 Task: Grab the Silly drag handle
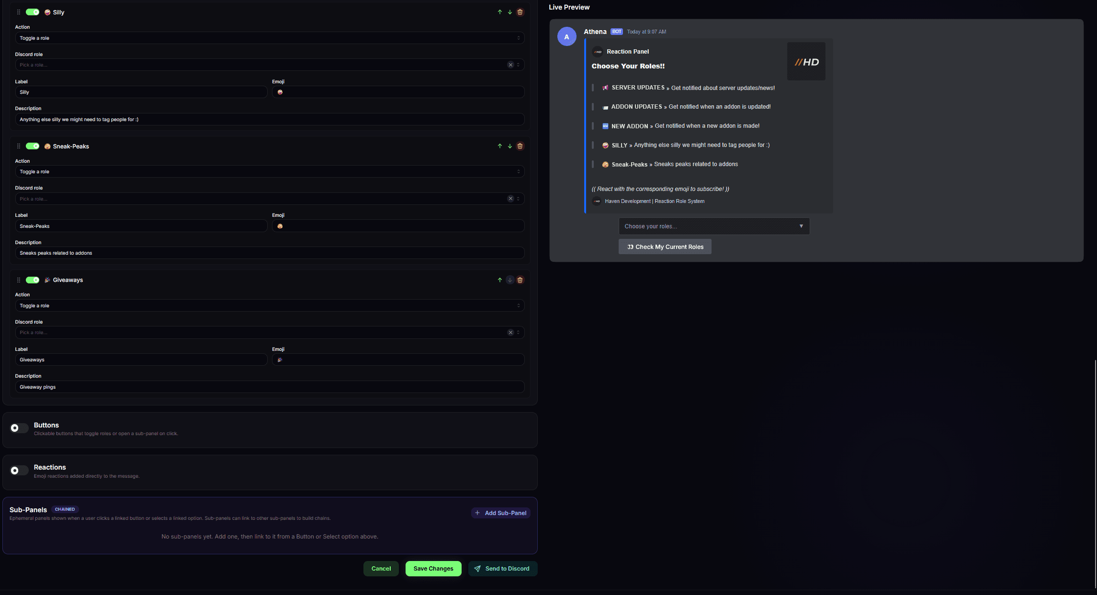[19, 12]
